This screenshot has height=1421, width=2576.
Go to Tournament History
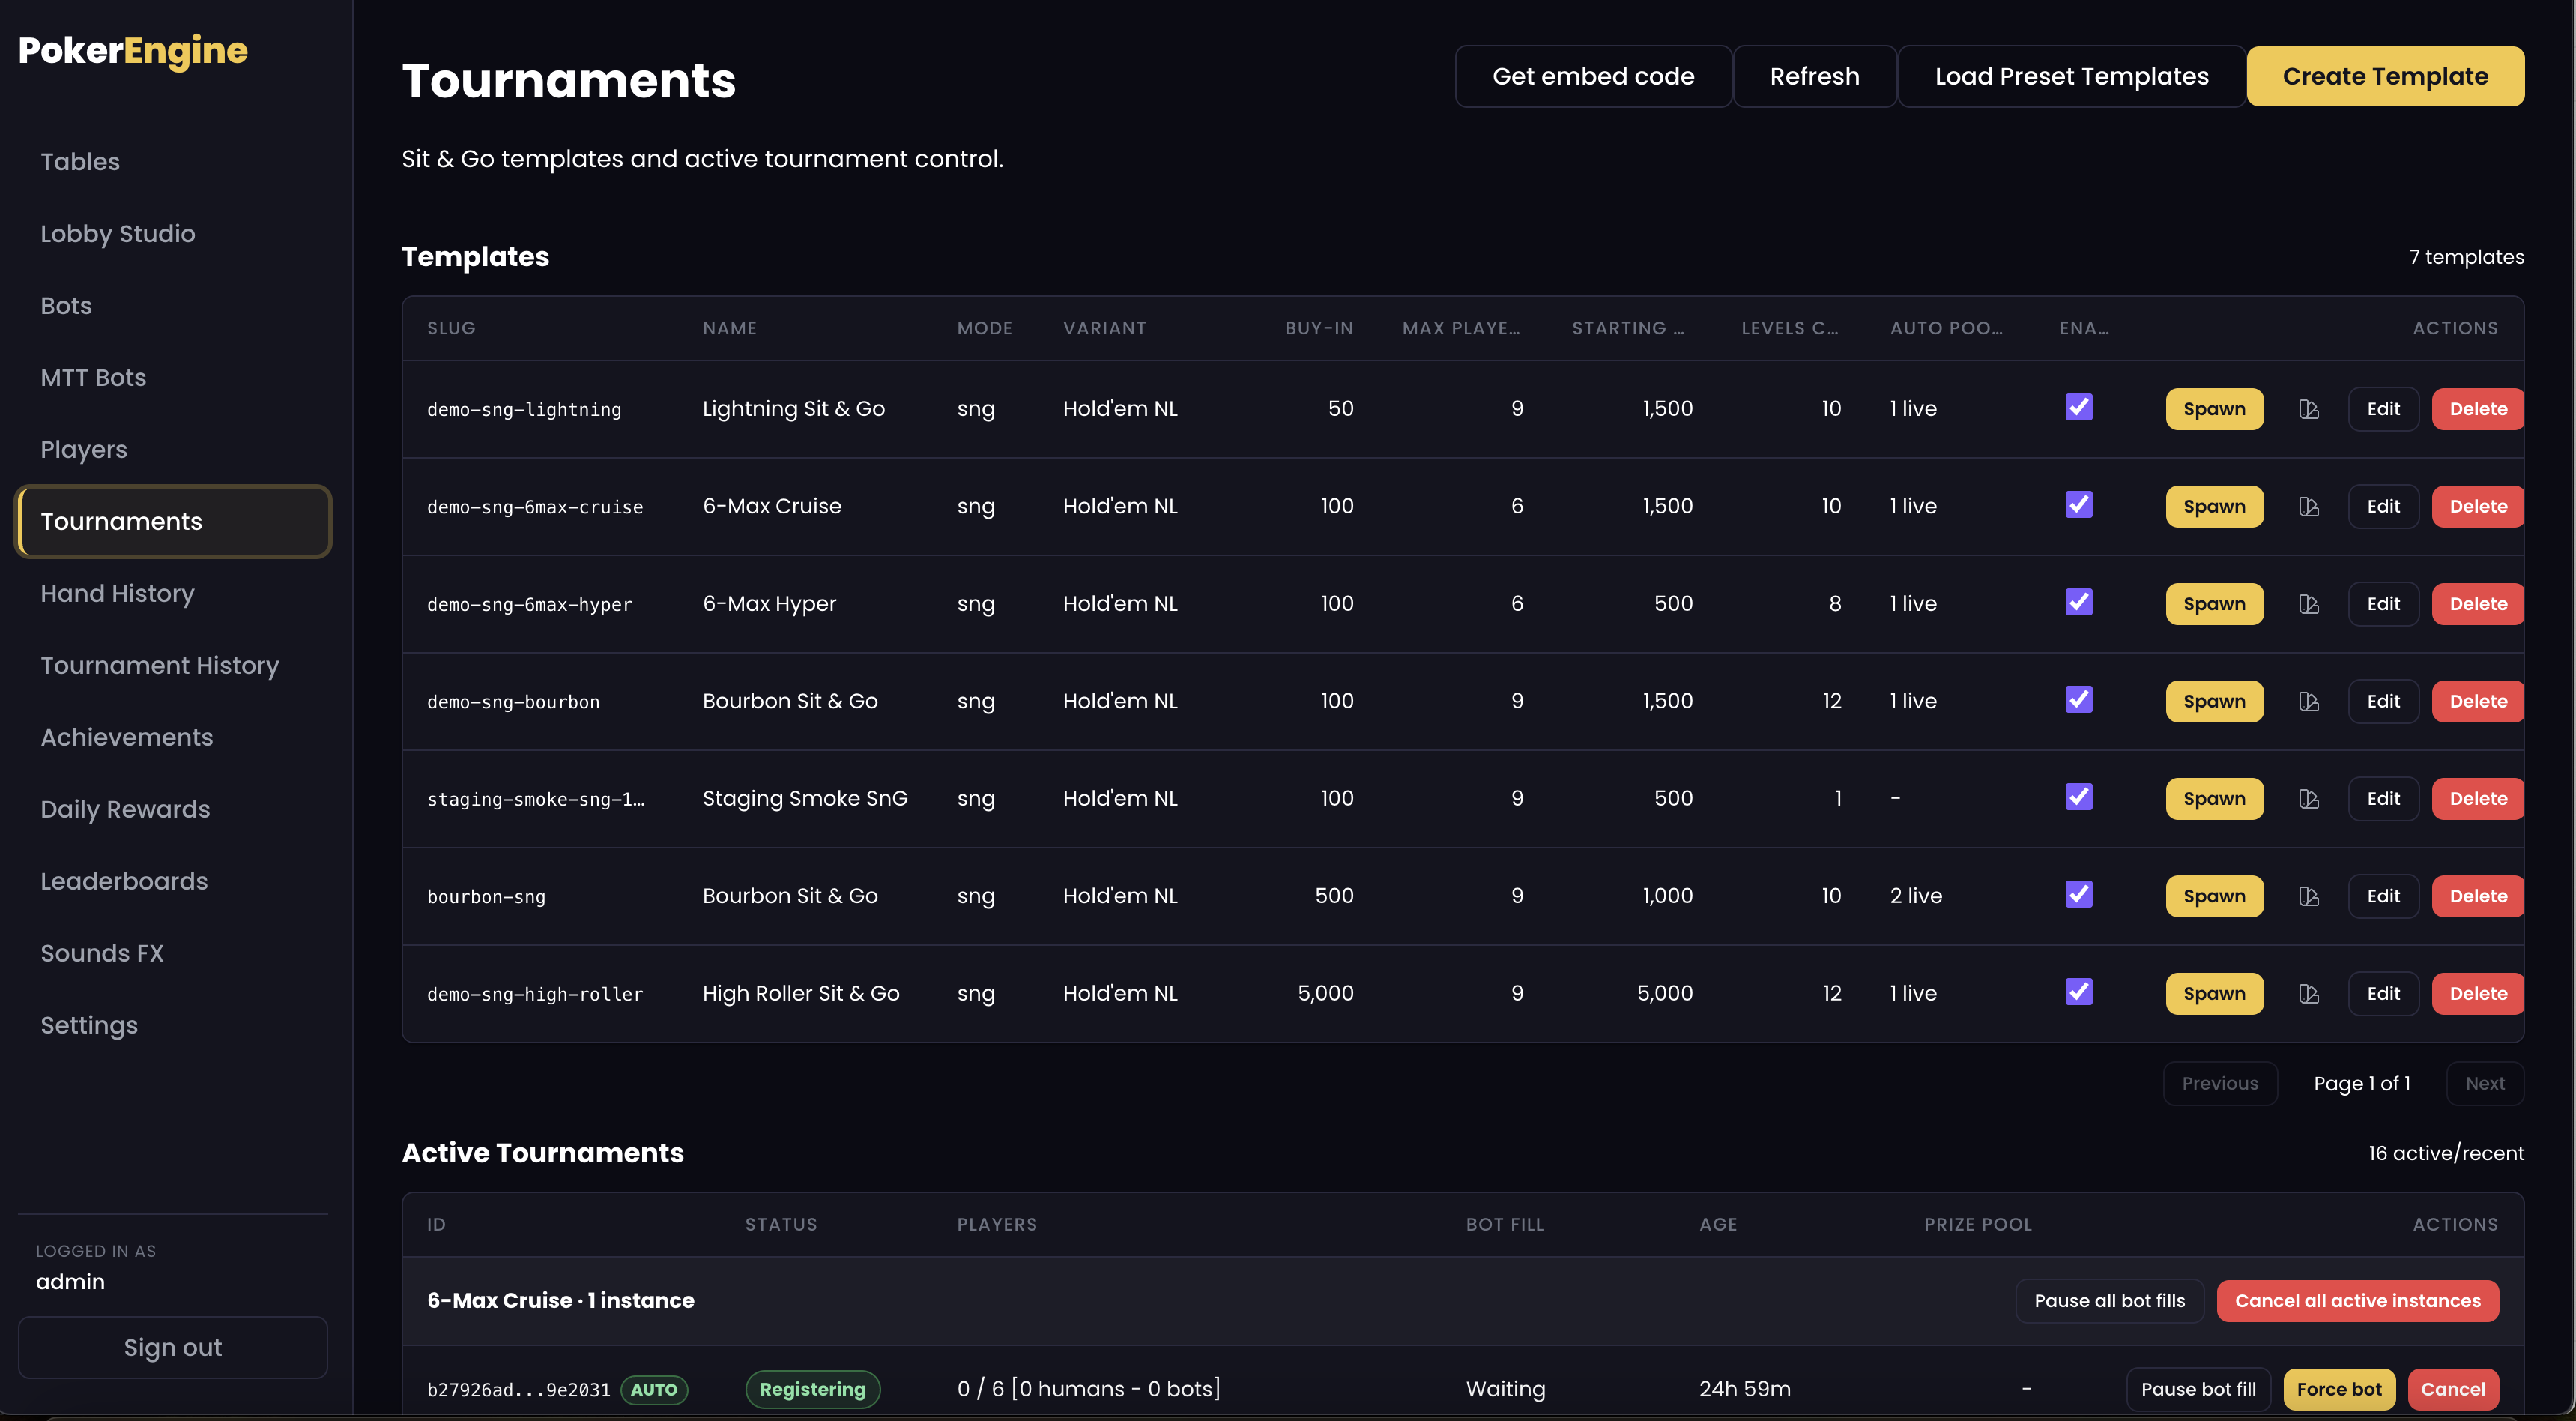173,666
